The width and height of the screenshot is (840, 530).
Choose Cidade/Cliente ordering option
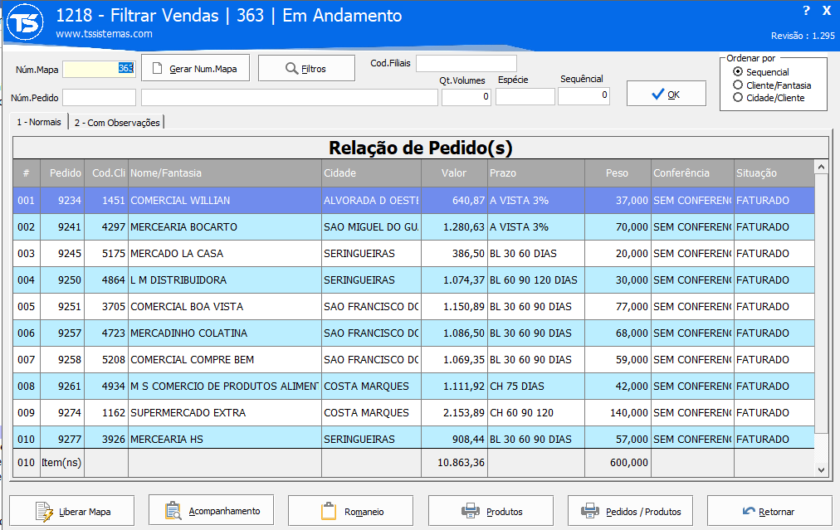click(738, 97)
